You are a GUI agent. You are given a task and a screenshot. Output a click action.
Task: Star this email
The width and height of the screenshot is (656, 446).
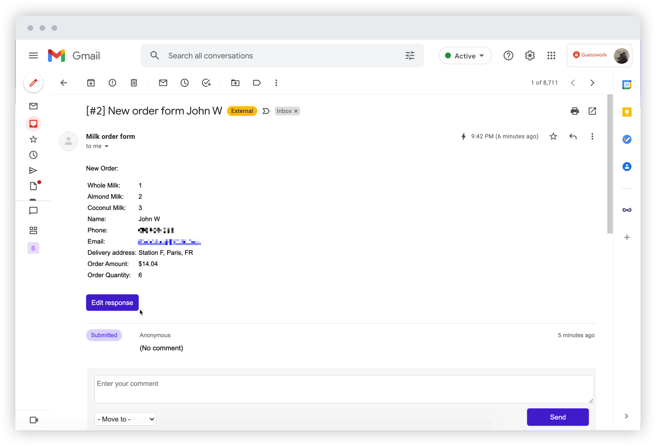click(553, 136)
